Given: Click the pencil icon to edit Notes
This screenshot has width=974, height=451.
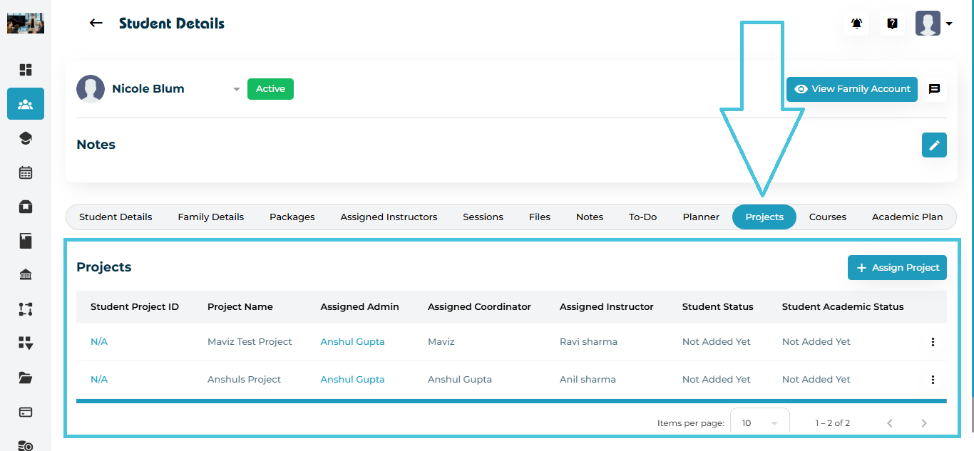Looking at the screenshot, I should pos(934,145).
